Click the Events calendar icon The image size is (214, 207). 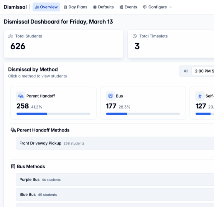(x=121, y=7)
